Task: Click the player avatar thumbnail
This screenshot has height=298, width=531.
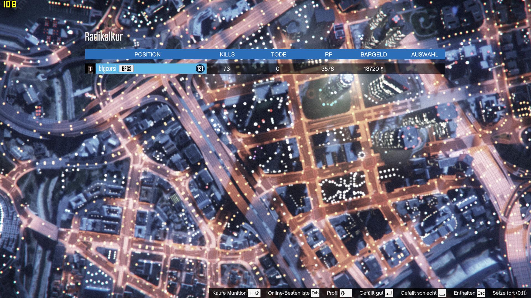Action: coord(90,69)
